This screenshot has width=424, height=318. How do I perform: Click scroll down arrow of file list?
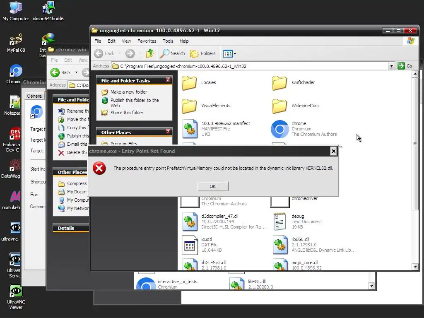[415, 267]
